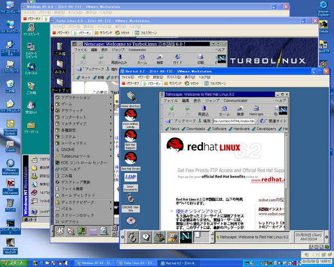The width and height of the screenshot is (334, 267).
Task: Click the KDE K menu button
Action: 60,230
